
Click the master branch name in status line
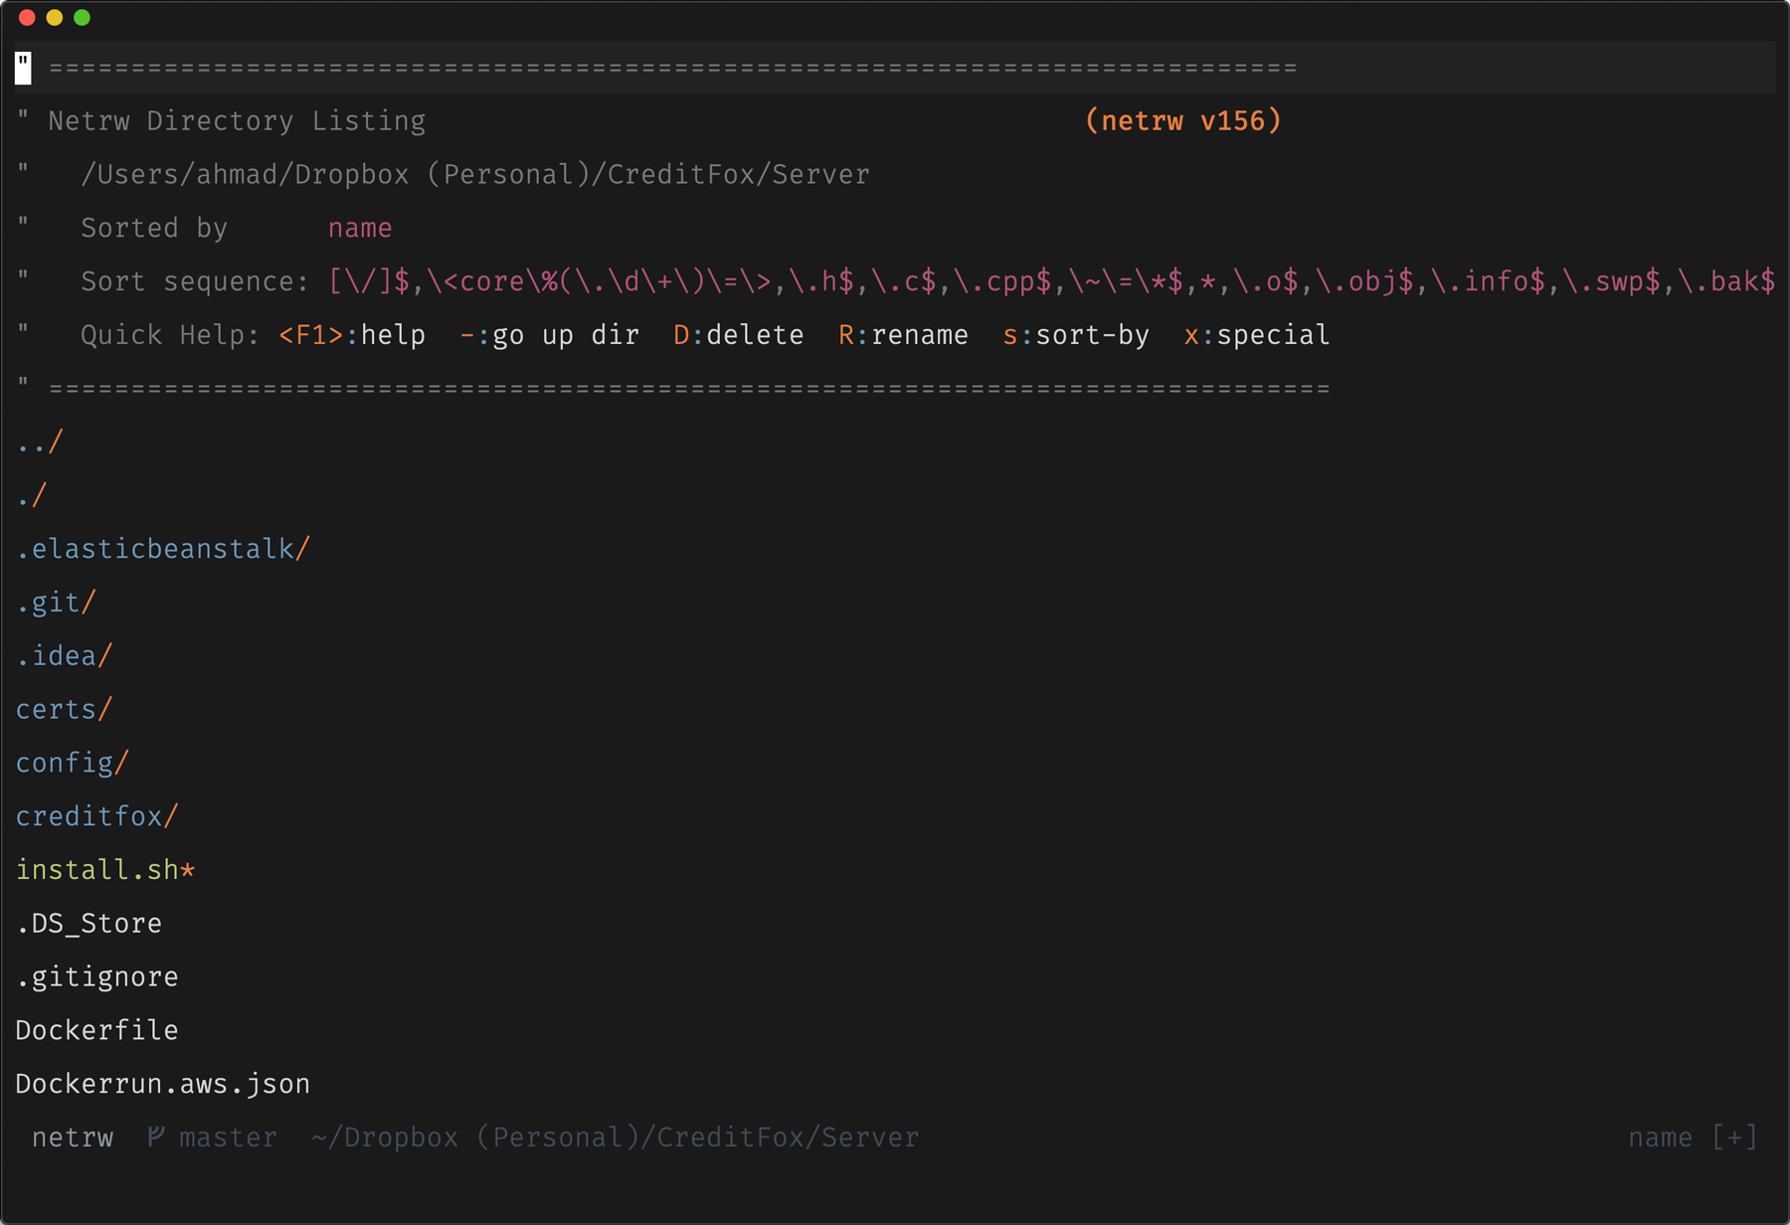[229, 1137]
